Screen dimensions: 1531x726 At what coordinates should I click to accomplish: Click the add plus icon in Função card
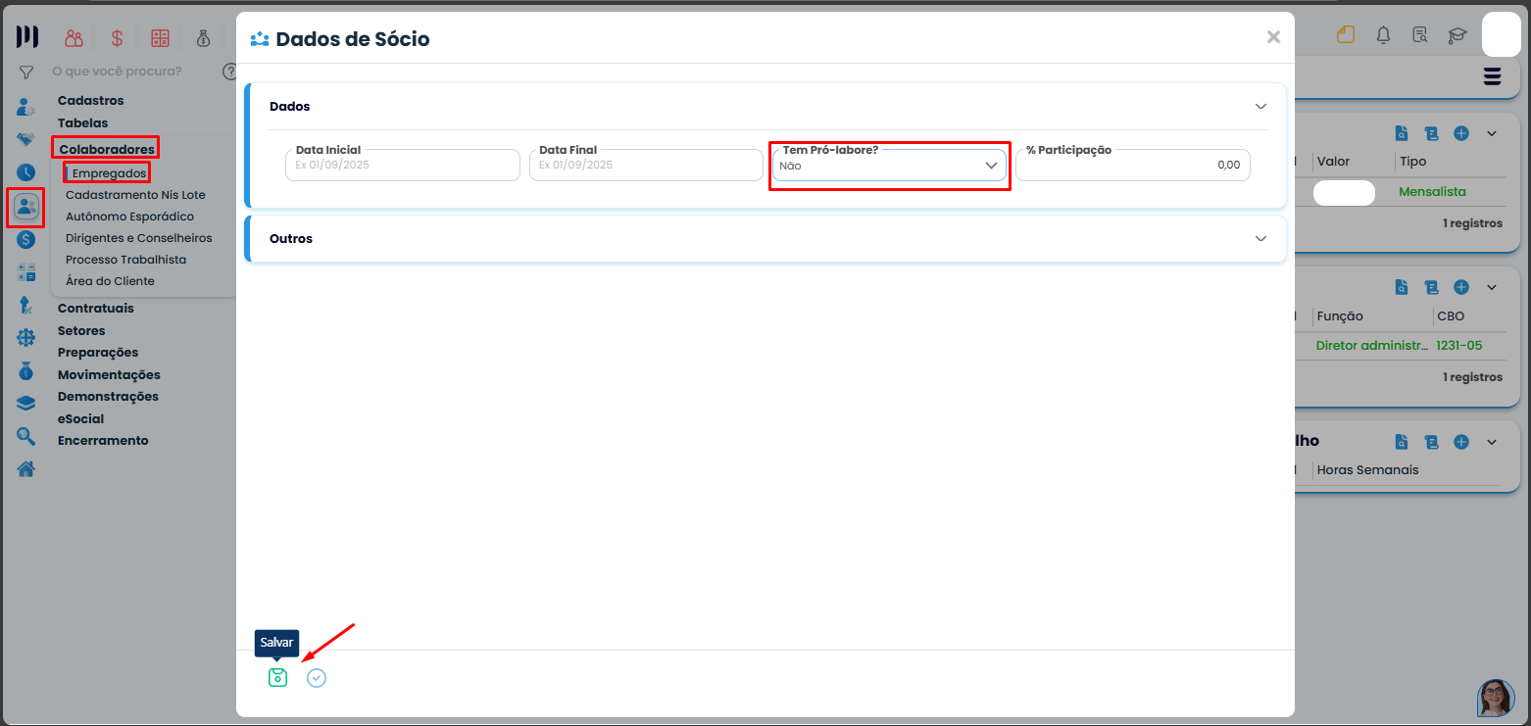click(1461, 287)
